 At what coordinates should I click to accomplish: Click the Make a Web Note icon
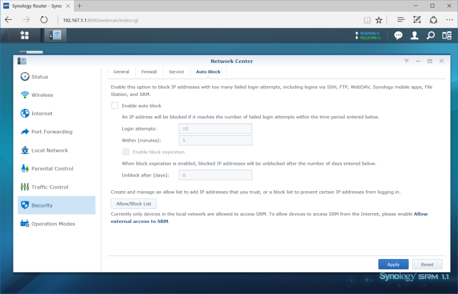click(x=417, y=19)
